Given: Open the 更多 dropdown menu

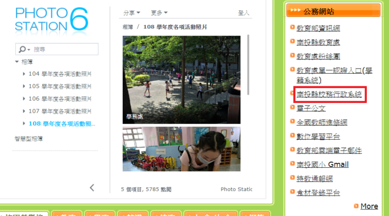Looking at the screenshot, I should coord(159,13).
